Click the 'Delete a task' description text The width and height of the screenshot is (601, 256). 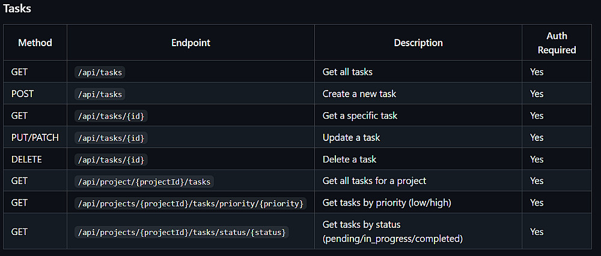[x=350, y=159]
